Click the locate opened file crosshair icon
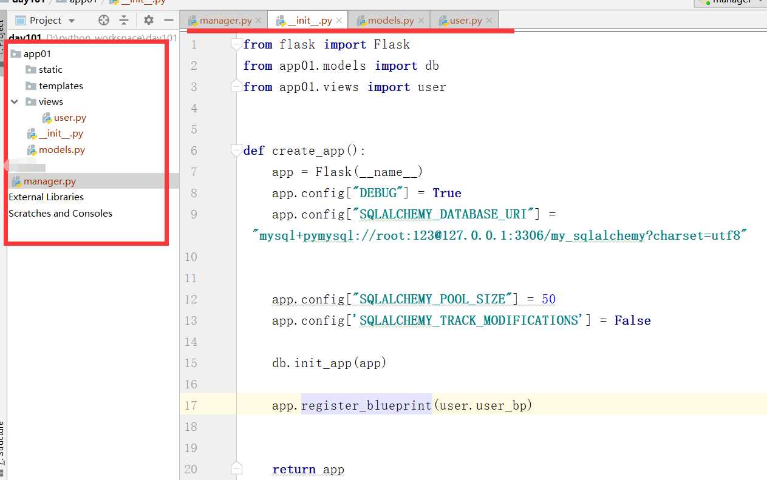 104,20
